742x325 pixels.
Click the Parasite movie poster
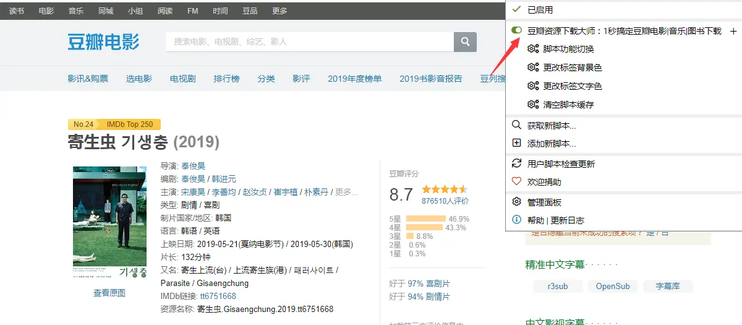click(109, 223)
